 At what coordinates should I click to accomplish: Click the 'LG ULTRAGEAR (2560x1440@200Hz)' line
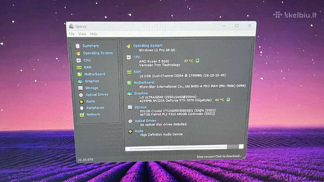coord(168,97)
